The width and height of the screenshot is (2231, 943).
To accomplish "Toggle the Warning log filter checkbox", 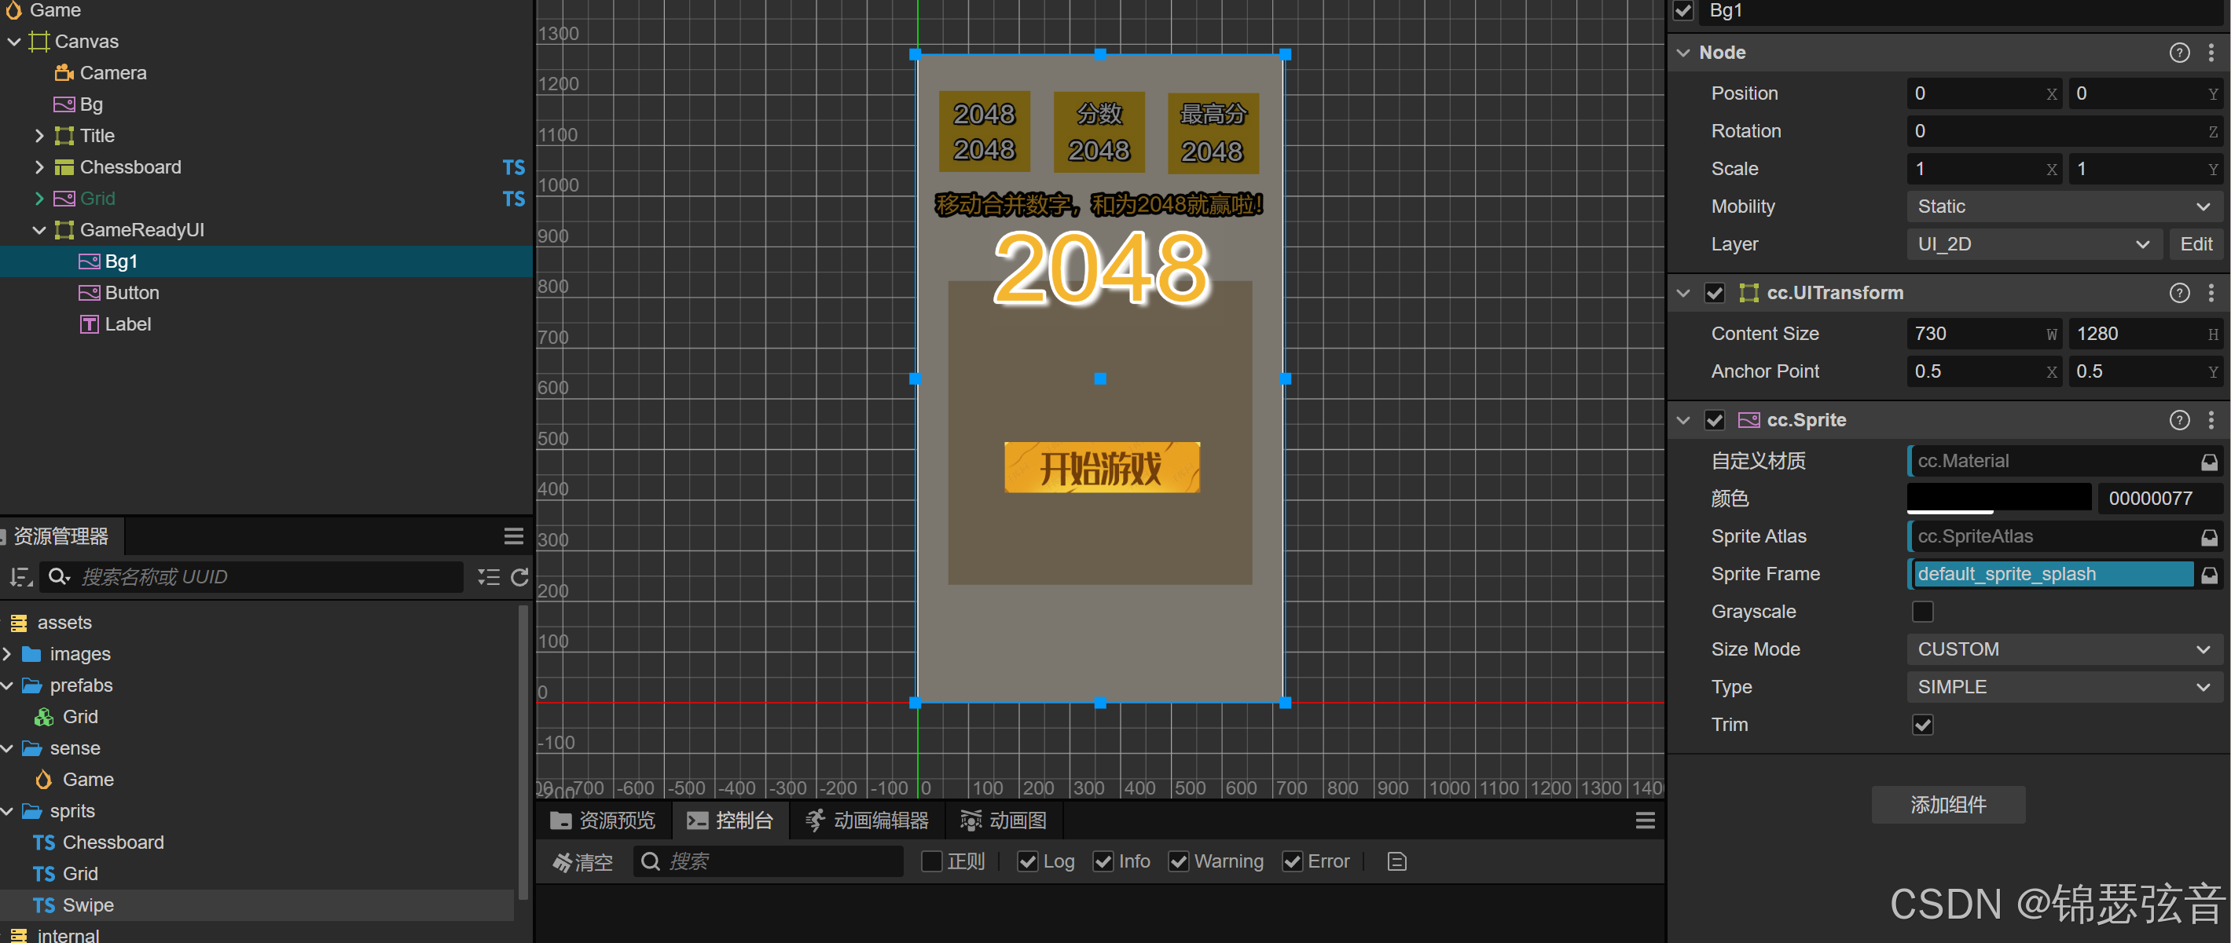I will point(1178,861).
